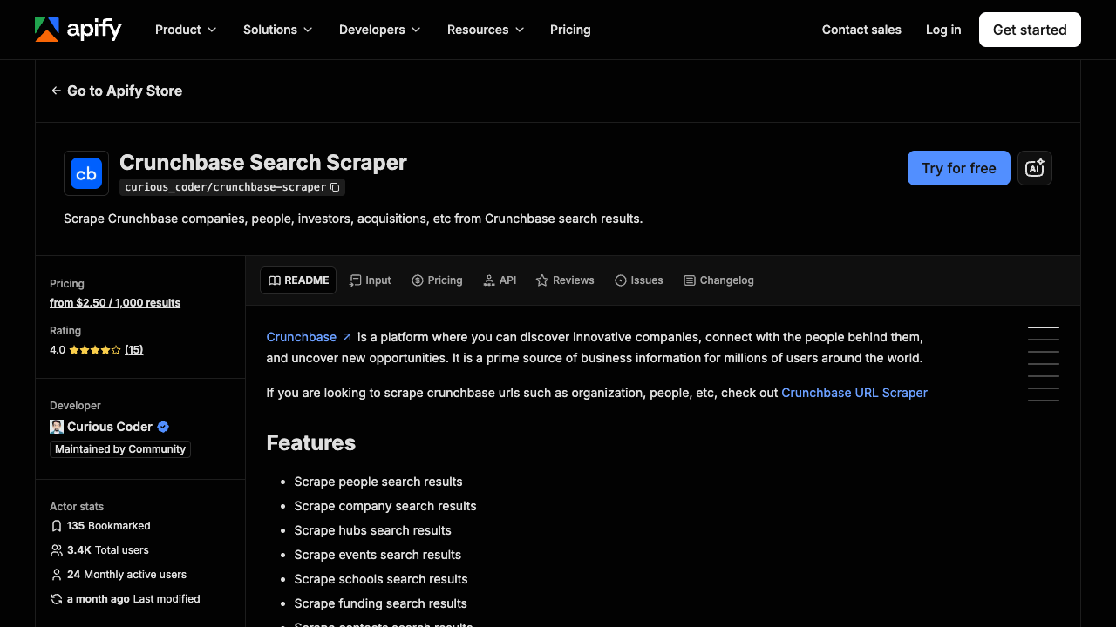This screenshot has height=627, width=1116.
Task: Click the Crunchbase cb actor logo
Action: point(86,173)
